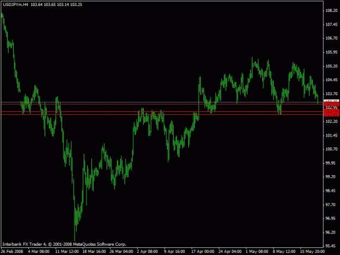The height and width of the screenshot is (255, 340).
Task: Pick the 26 Mar 04:00 time axis label
Action: (121, 252)
